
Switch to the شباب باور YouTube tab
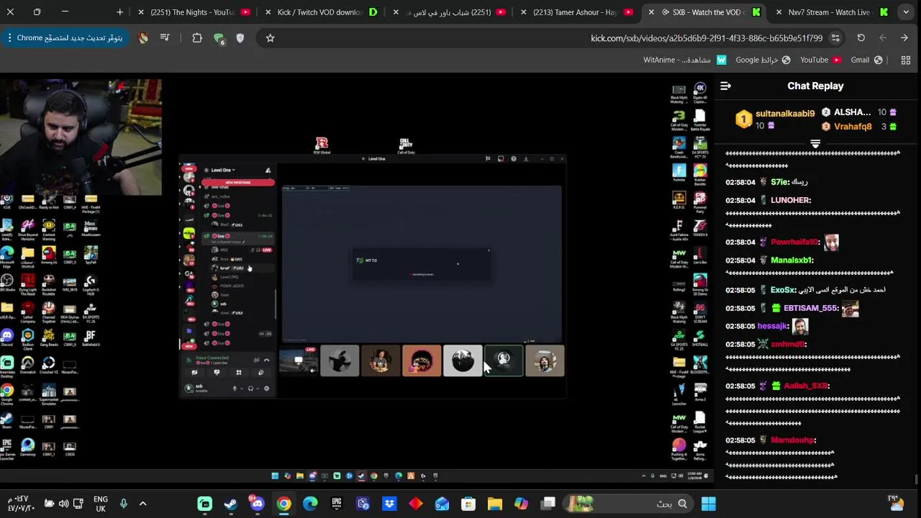448,12
